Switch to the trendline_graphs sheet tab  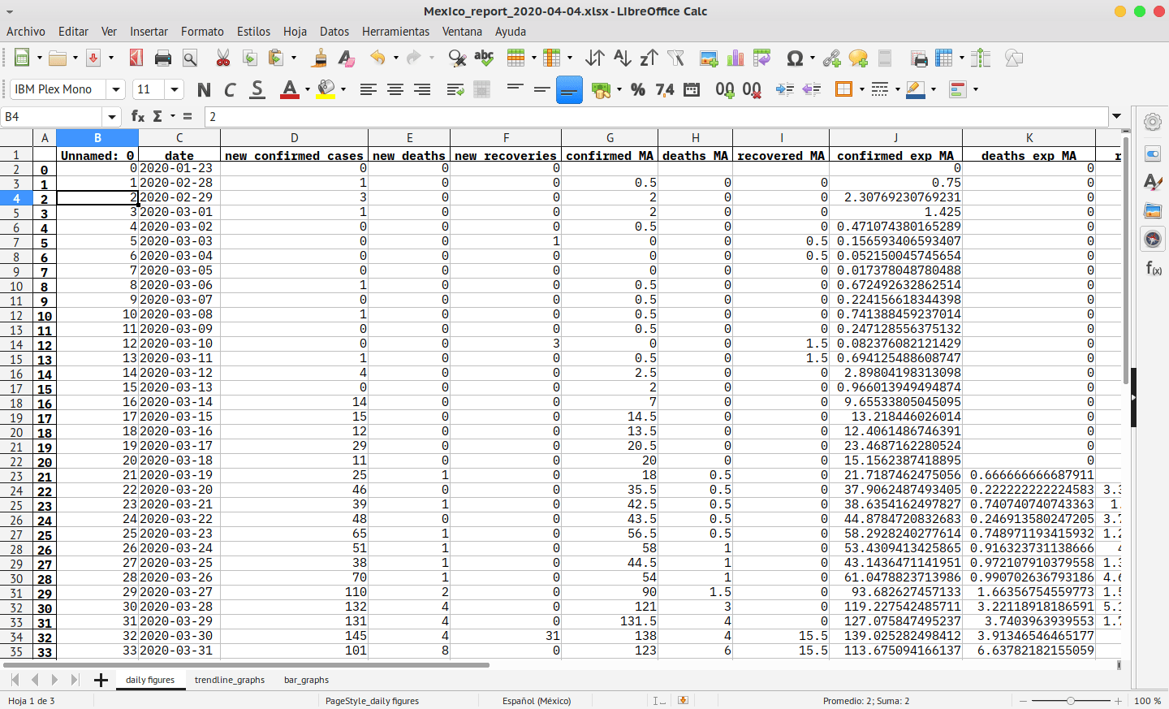tap(230, 680)
